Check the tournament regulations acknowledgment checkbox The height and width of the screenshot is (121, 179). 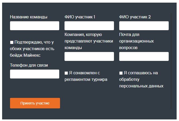(66, 73)
